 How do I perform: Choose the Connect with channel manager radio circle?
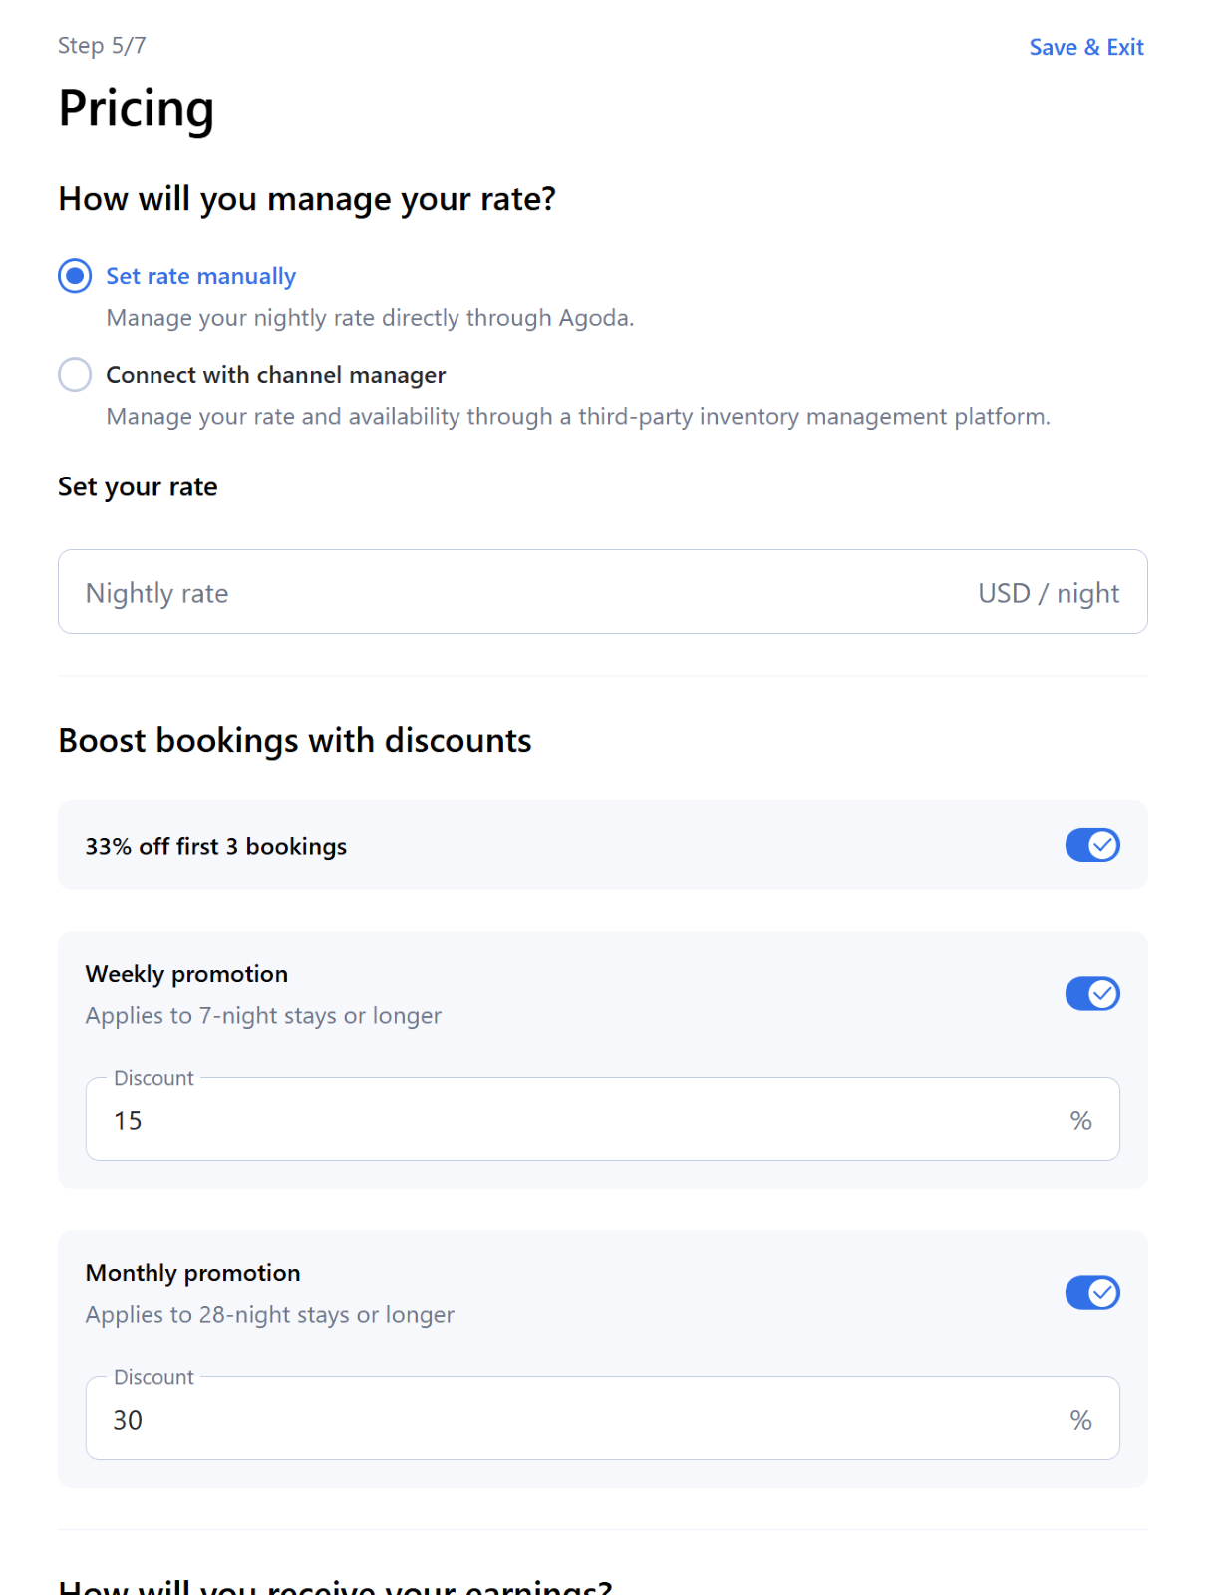pyautogui.click(x=75, y=375)
